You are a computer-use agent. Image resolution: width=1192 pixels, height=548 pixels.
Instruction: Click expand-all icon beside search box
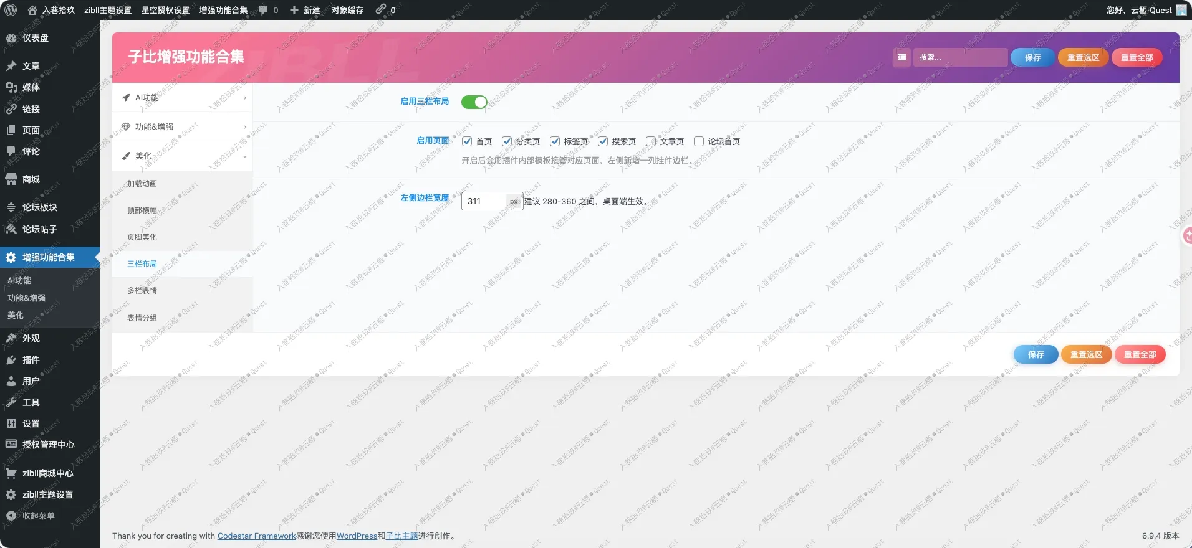pyautogui.click(x=901, y=57)
